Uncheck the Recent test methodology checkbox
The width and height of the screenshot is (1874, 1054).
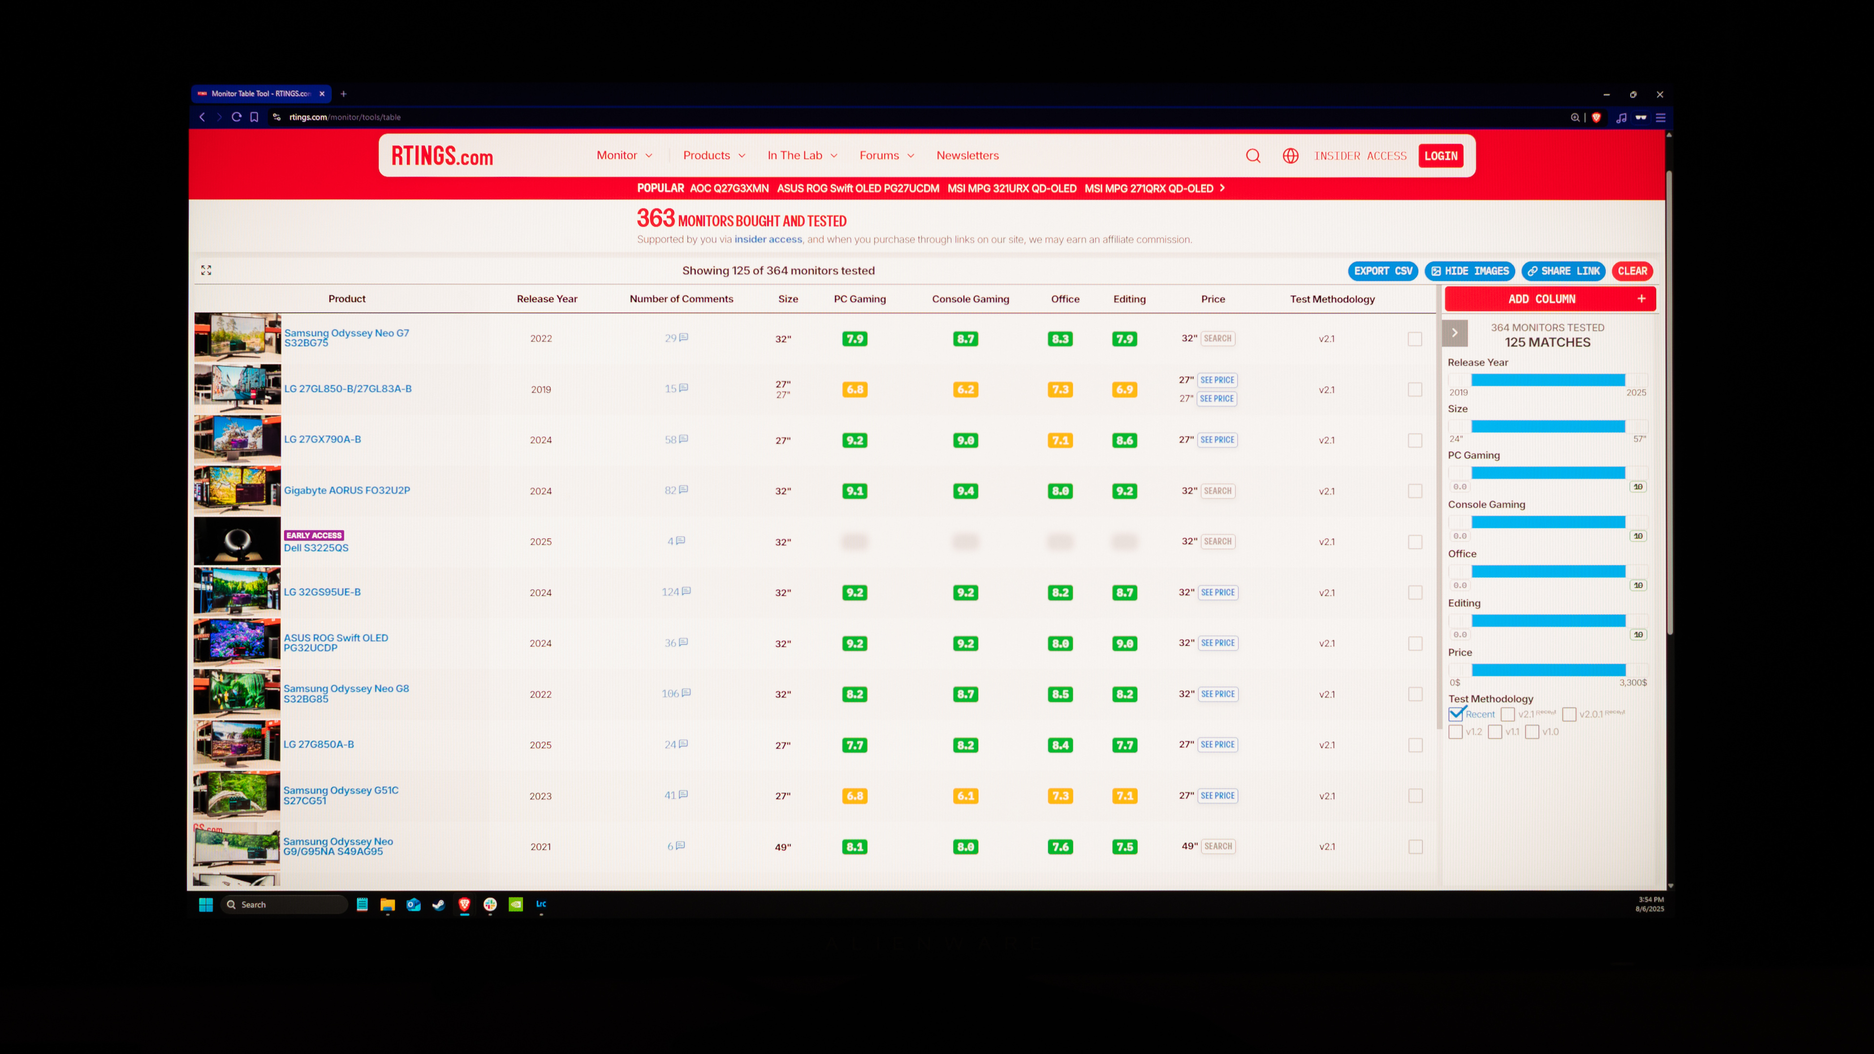[x=1456, y=714]
